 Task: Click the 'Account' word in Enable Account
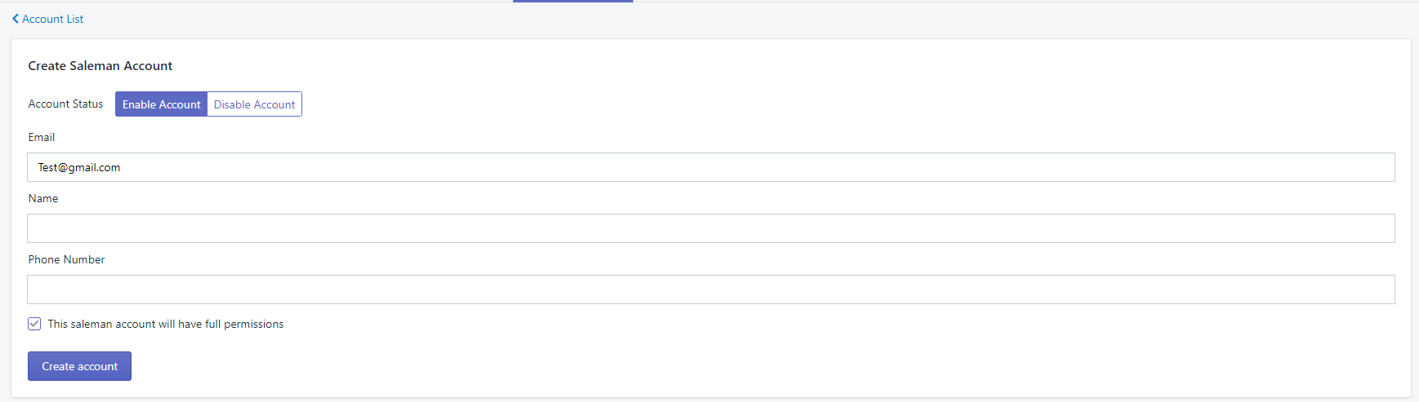(x=180, y=104)
